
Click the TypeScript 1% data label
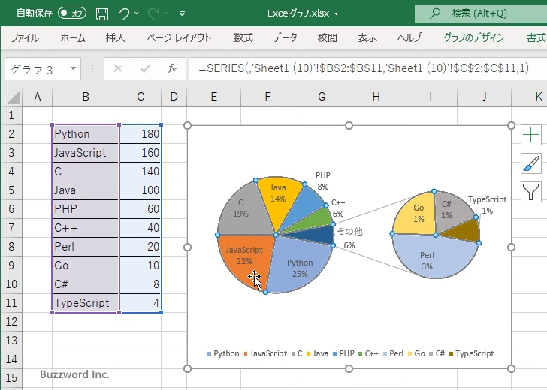point(488,205)
